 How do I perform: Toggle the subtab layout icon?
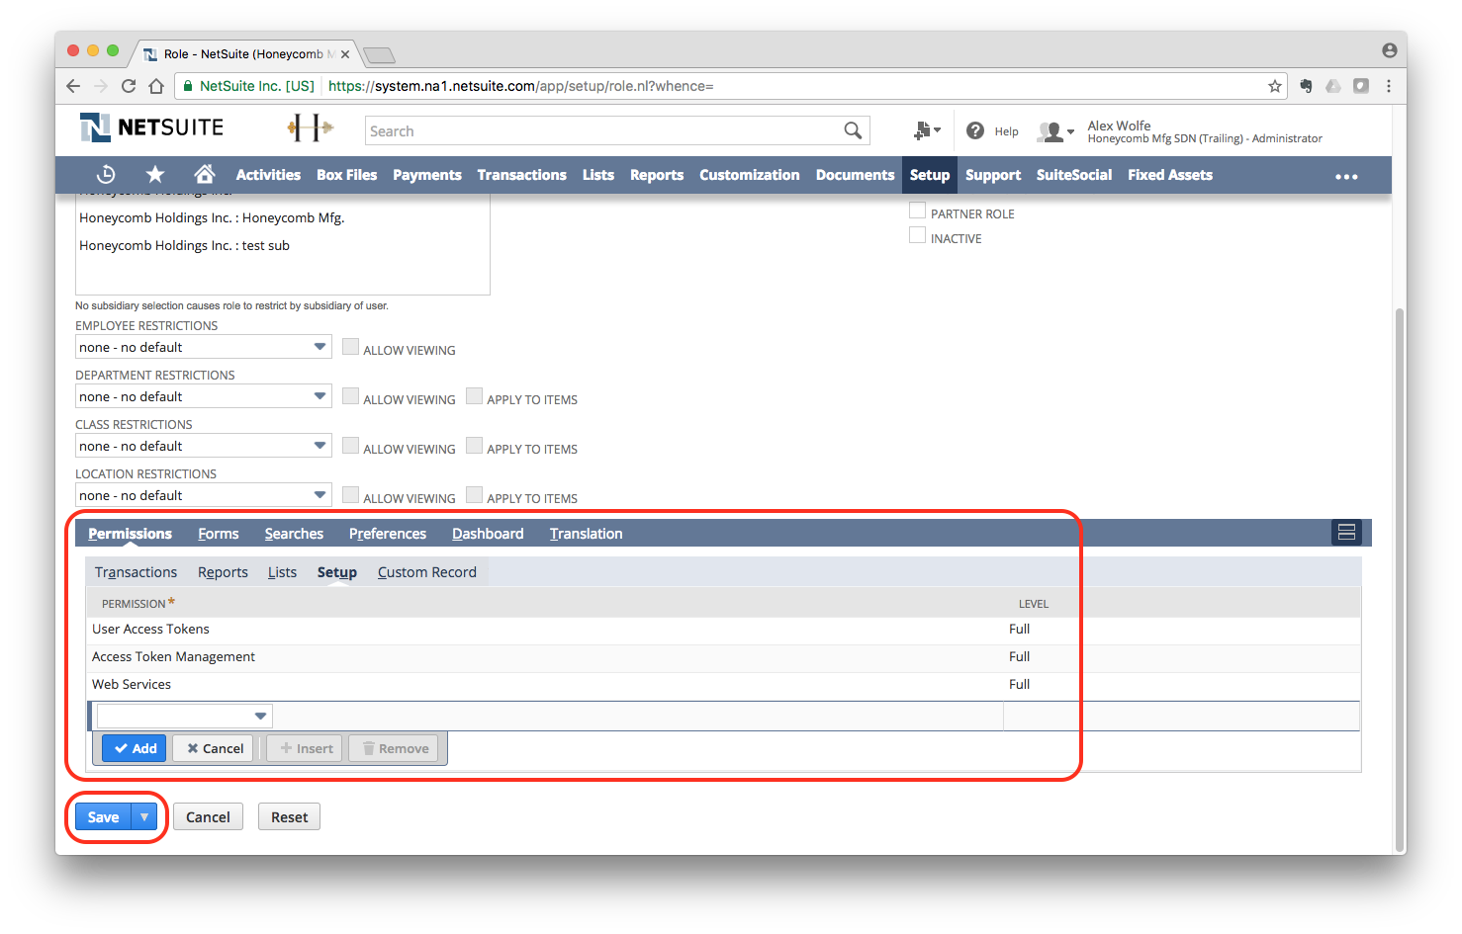pos(1346,533)
